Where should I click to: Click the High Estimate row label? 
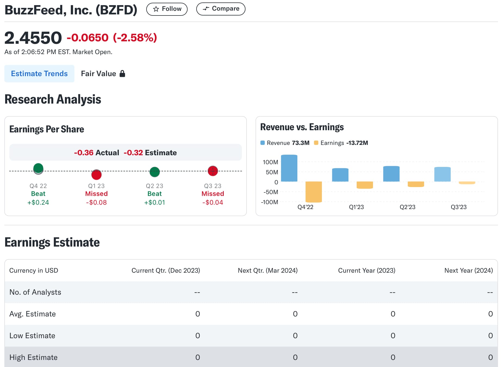tap(33, 357)
